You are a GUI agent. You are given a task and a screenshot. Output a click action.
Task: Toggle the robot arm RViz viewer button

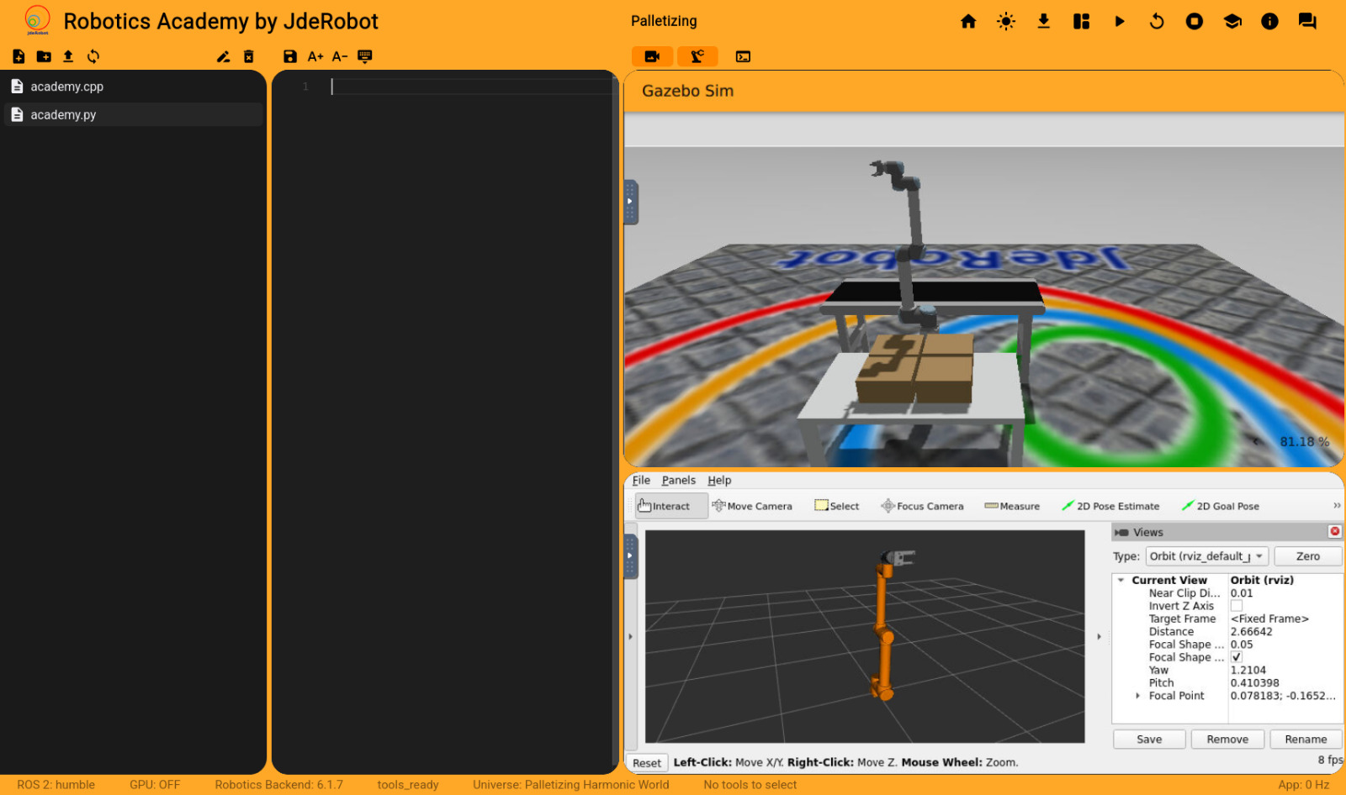pos(697,56)
